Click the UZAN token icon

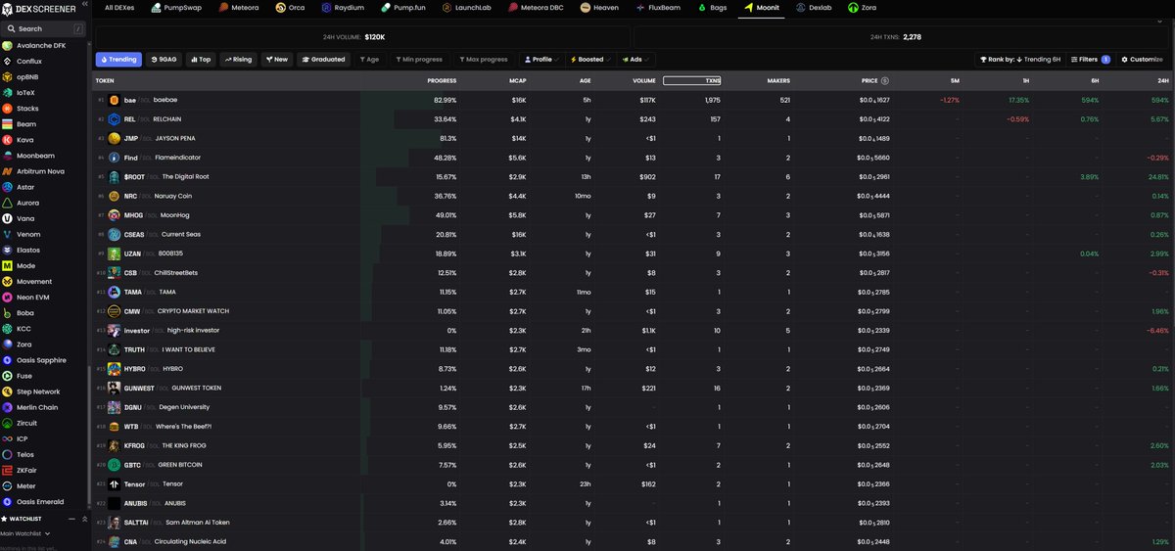(x=115, y=253)
